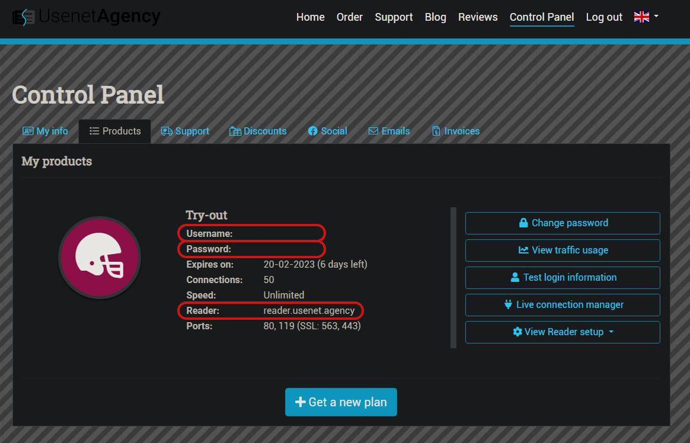Viewport: 690px width, 443px height.
Task: Open the Support menu item in the header
Action: point(394,17)
